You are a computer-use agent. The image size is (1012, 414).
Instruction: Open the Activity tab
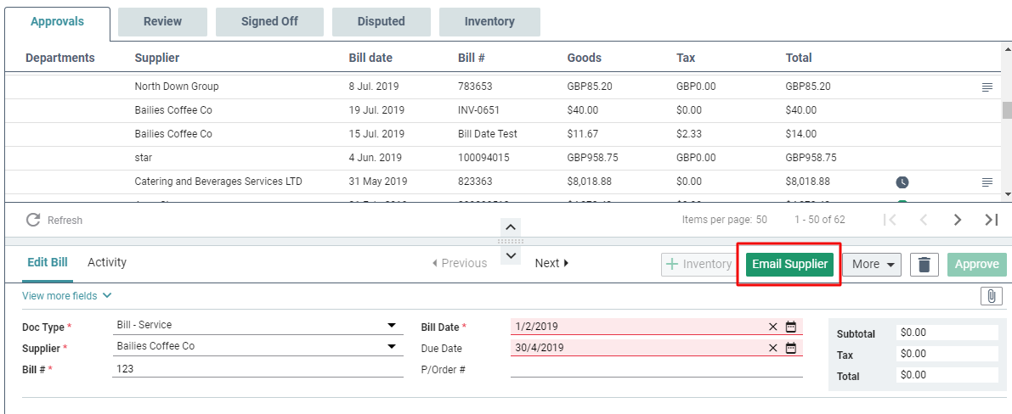point(107,262)
